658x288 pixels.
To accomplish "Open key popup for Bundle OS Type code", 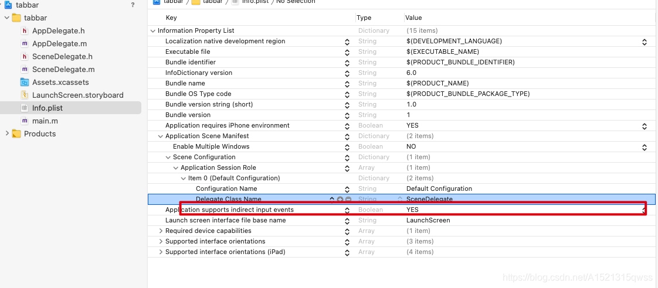I will pos(347,94).
